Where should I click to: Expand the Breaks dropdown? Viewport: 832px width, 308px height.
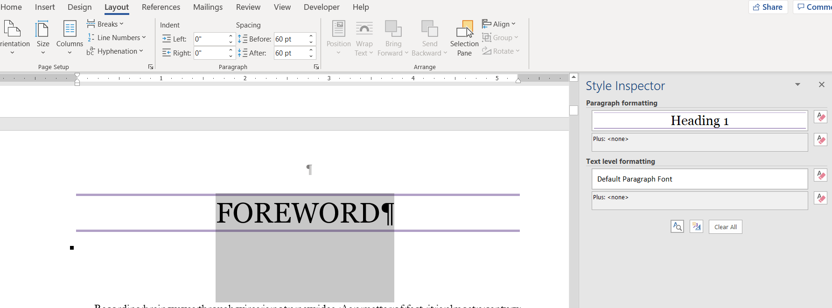[105, 24]
